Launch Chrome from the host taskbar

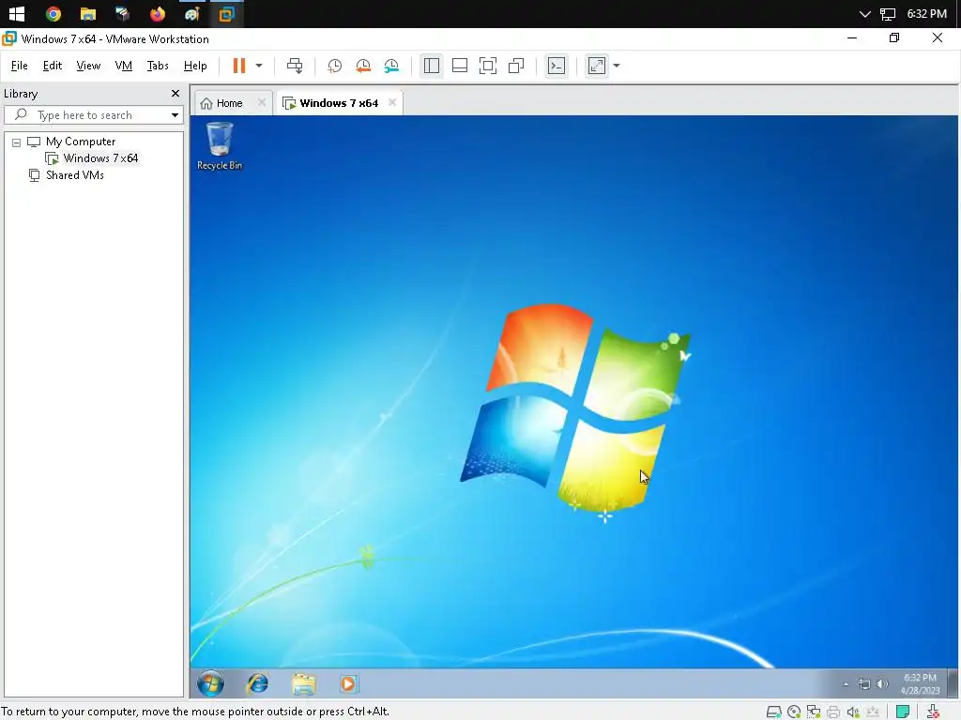[x=53, y=13]
